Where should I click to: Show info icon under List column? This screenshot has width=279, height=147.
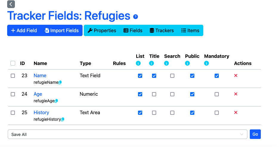point(138,63)
